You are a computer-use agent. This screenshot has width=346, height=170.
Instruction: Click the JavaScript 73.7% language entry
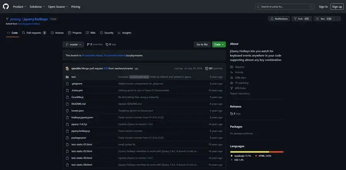pyautogui.click(x=241, y=156)
